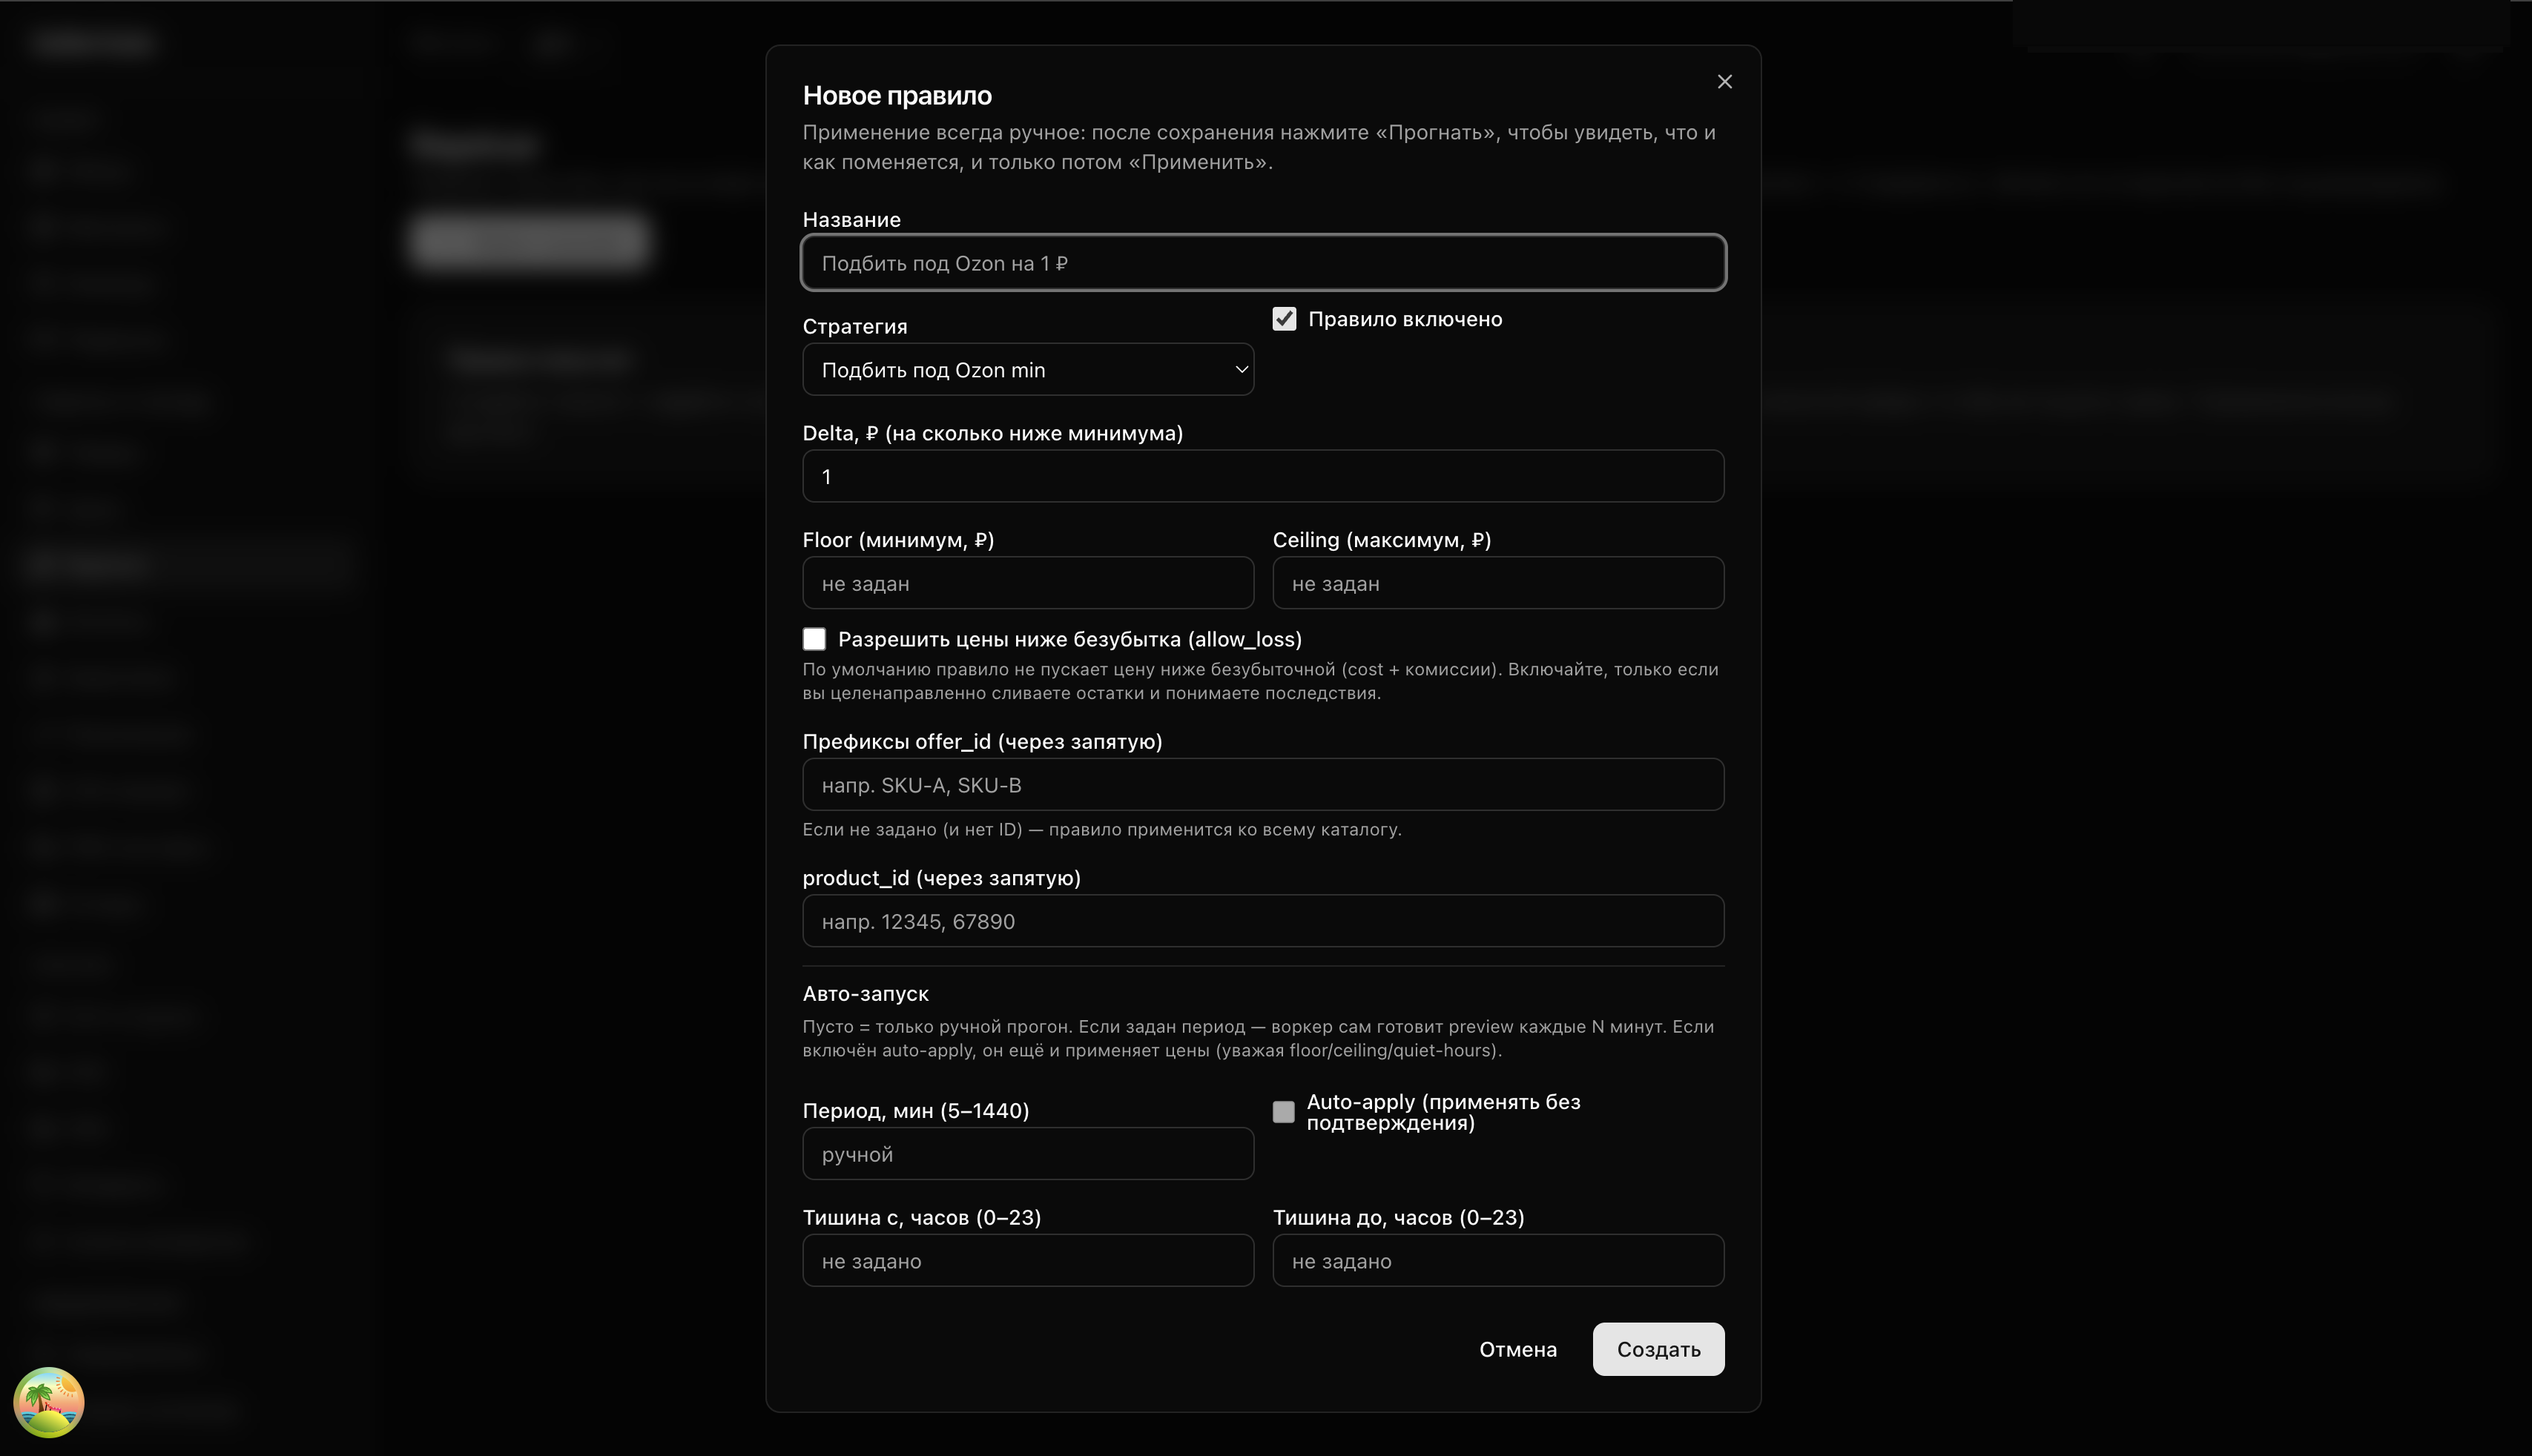Click the Auto-apply label text
2532x1456 pixels.
pyautogui.click(x=1443, y=1112)
